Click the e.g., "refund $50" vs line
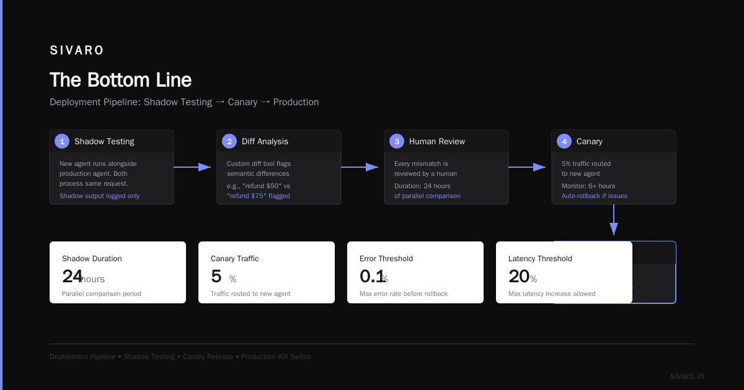744x390 pixels. (259, 186)
